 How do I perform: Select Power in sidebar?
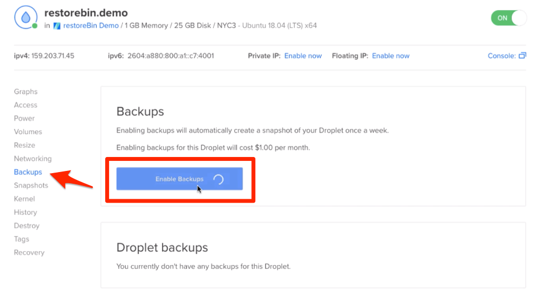[x=24, y=119]
